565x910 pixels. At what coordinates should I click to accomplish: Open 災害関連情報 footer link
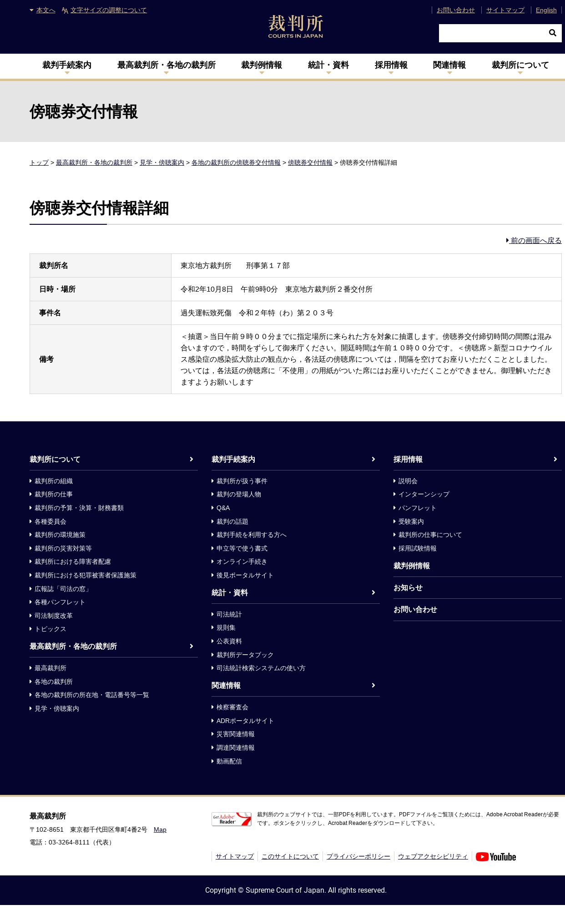(236, 734)
